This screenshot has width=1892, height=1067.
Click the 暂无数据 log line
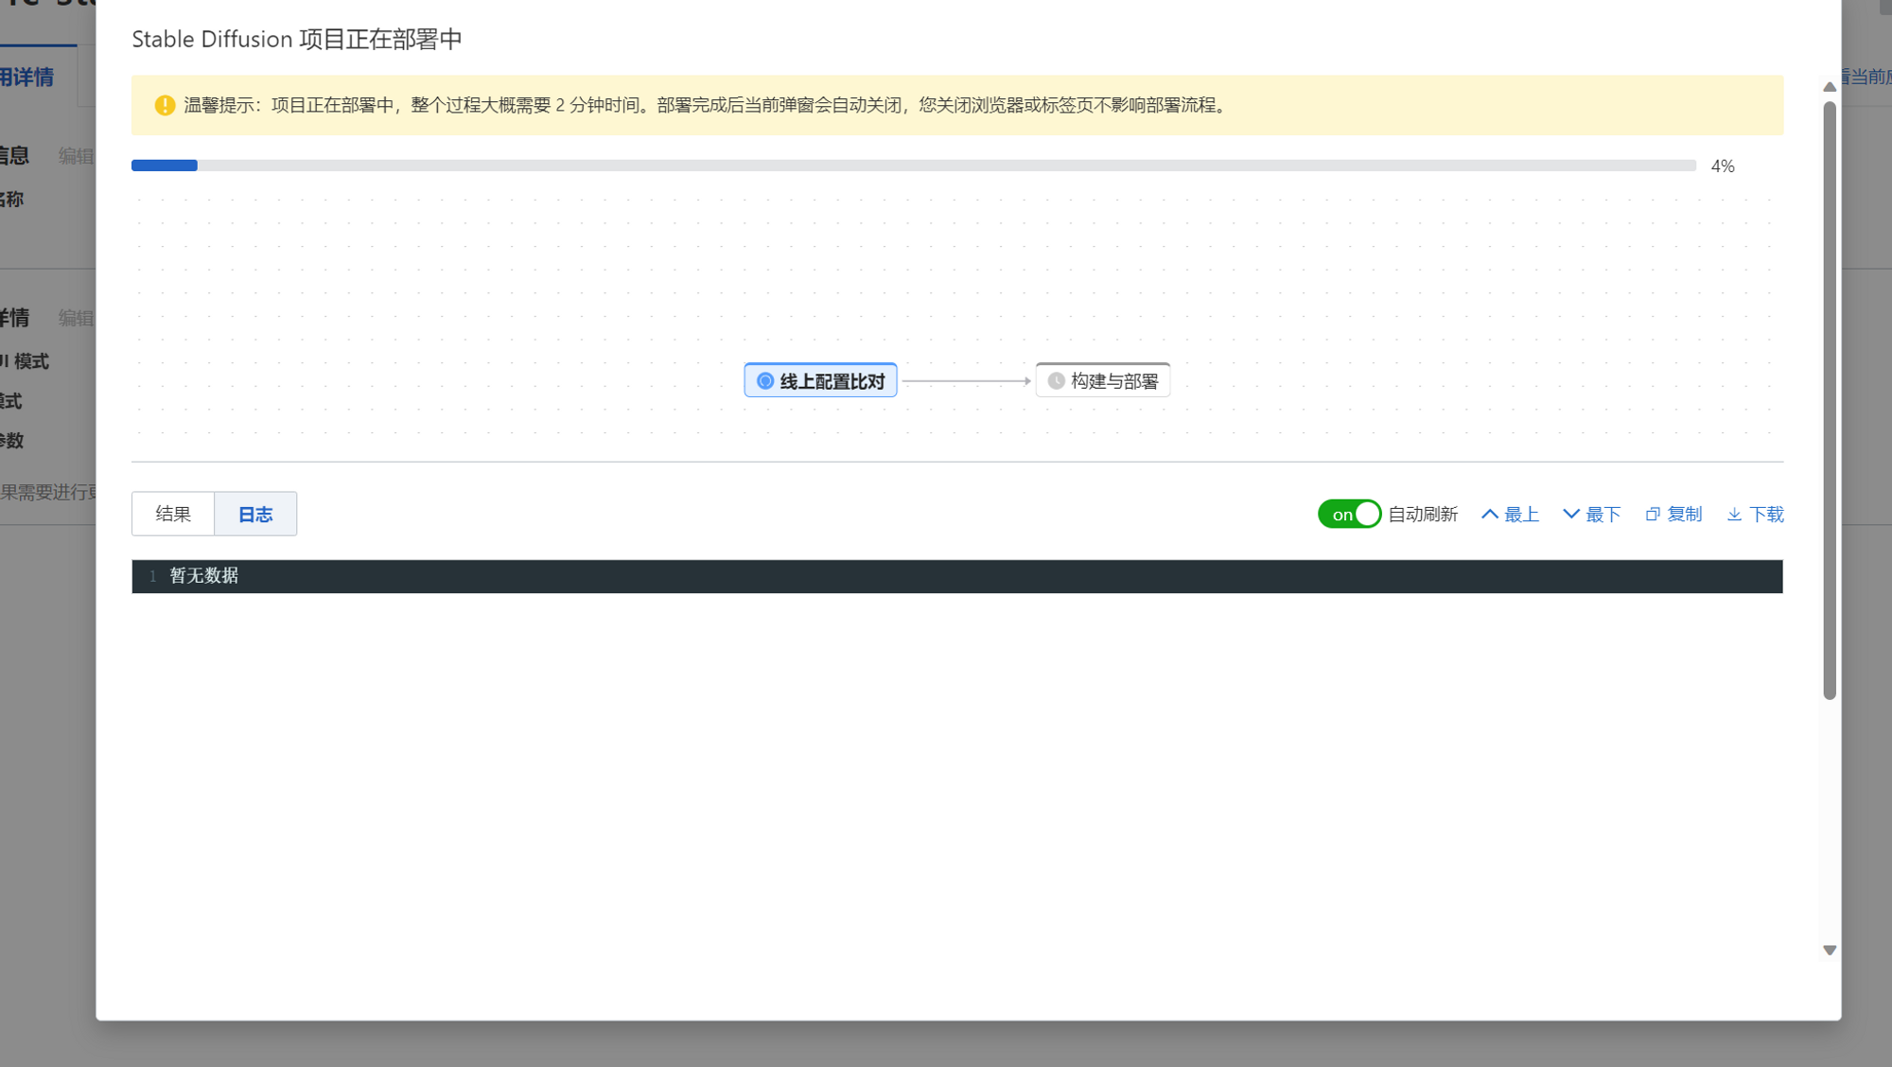[x=202, y=576]
